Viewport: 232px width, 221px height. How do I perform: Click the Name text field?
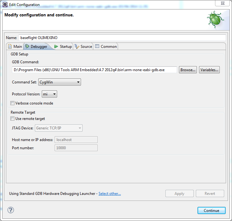pos(122,37)
